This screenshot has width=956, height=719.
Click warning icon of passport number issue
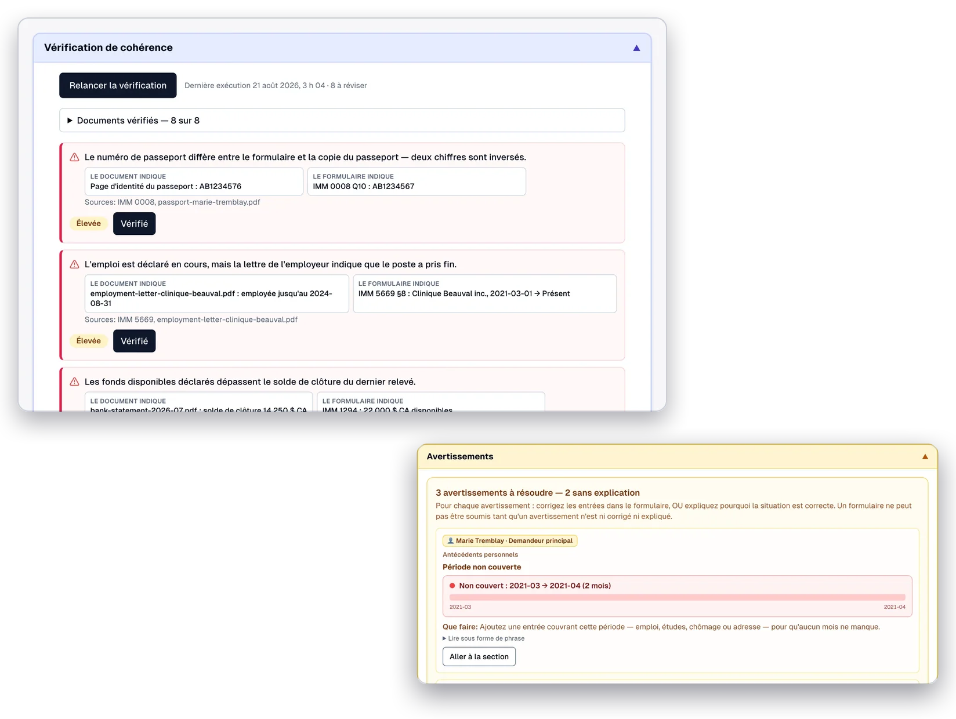[x=75, y=157]
